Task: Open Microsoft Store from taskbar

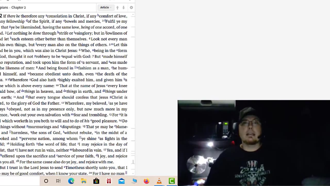Action: tap(96, 181)
